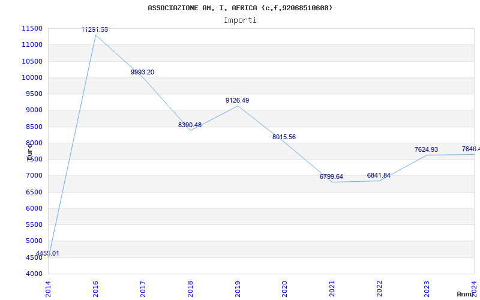Click the 2022 x-axis label
This screenshot has width=480, height=300.
click(380, 289)
